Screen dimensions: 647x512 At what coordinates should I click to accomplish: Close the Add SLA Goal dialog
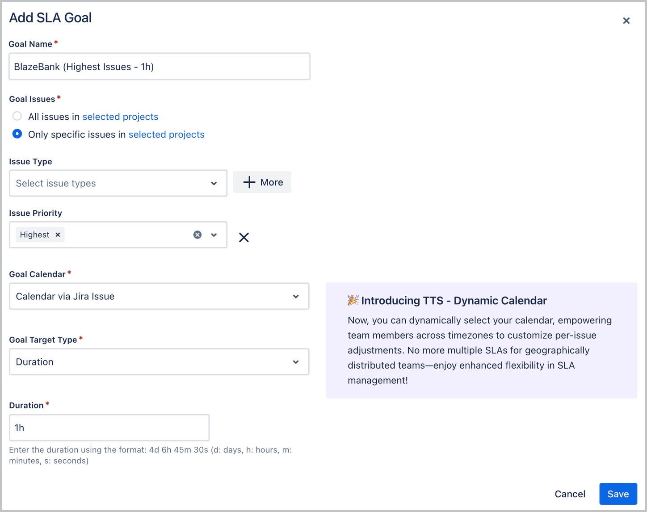pos(626,21)
